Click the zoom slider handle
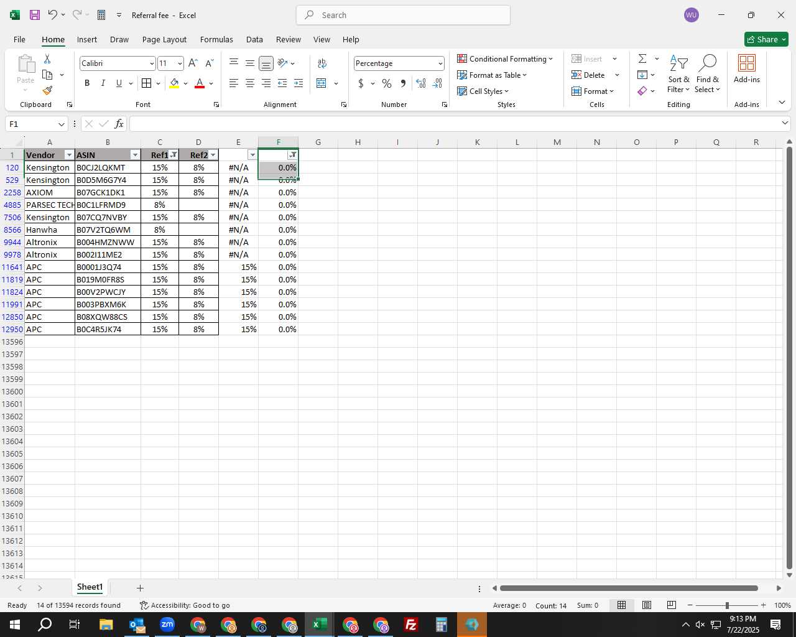This screenshot has height=637, width=796. (727, 605)
